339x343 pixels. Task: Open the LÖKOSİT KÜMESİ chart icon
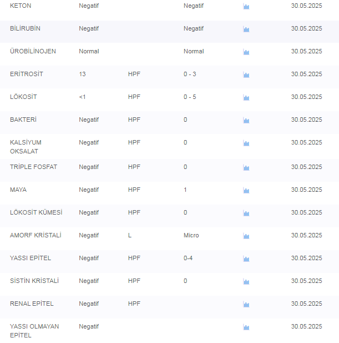click(246, 213)
